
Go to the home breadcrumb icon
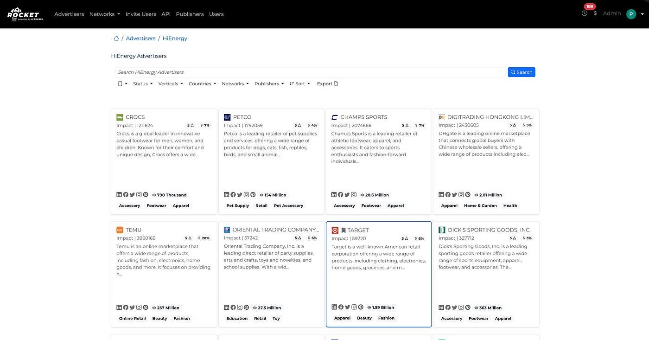click(x=116, y=38)
